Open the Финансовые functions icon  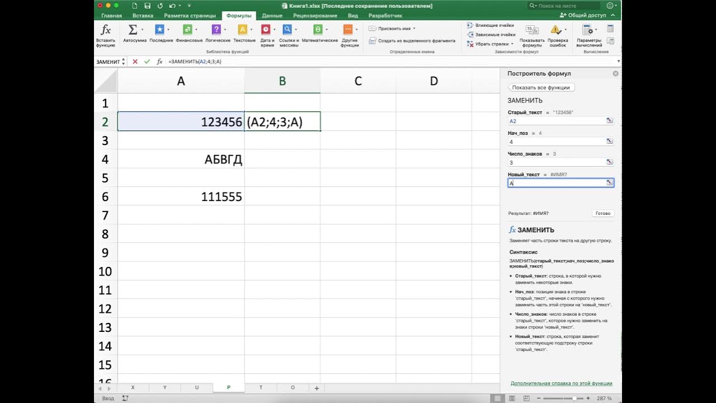[x=187, y=30]
